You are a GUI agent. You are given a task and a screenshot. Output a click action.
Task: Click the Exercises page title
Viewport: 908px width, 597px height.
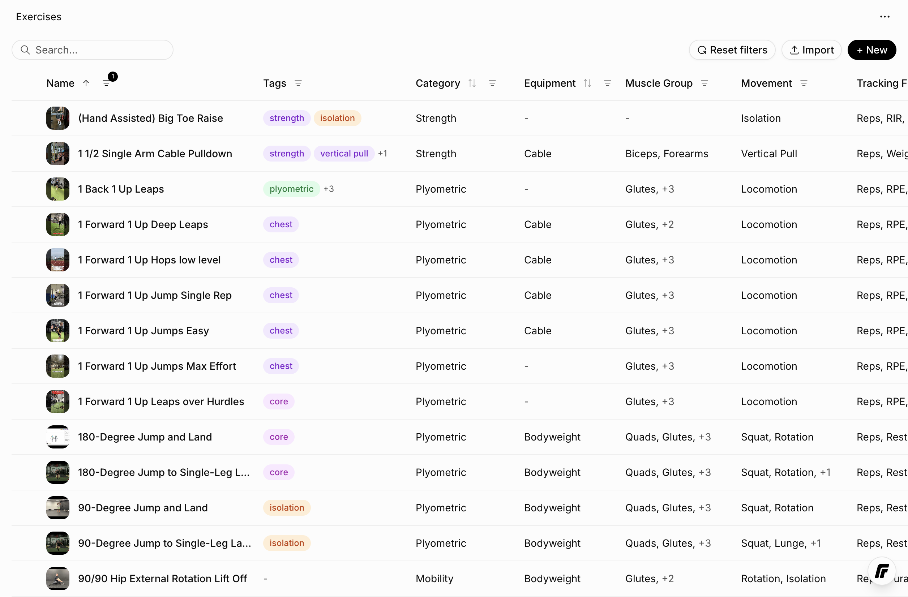click(39, 17)
